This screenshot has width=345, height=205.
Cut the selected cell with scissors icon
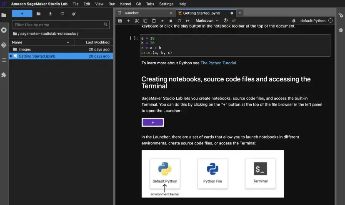137,21
